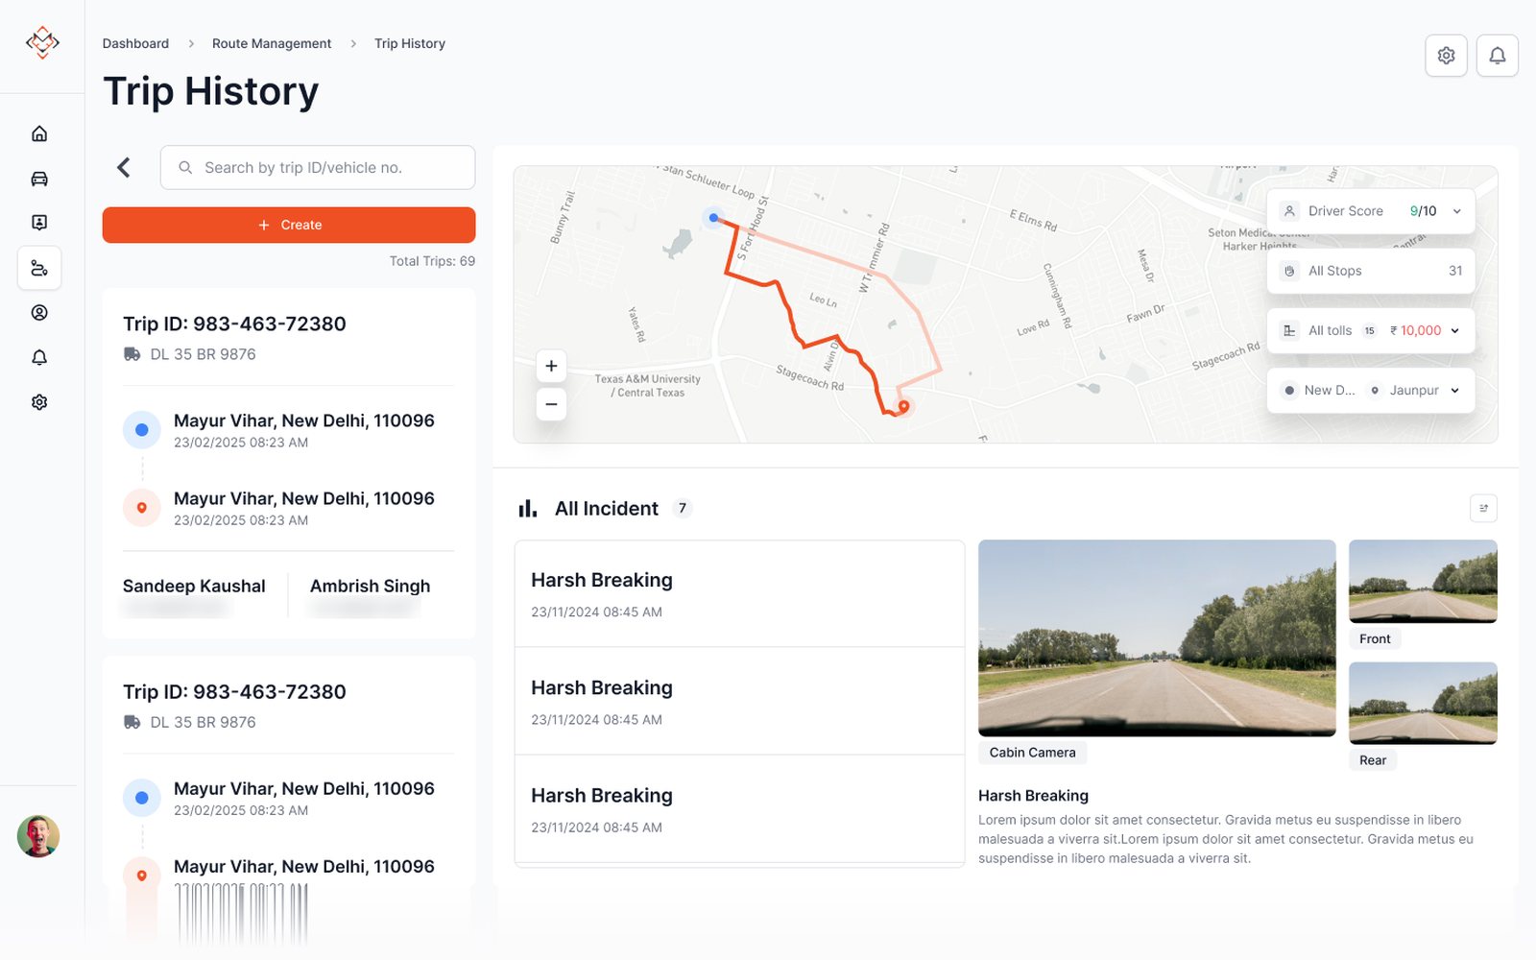The width and height of the screenshot is (1536, 960).
Task: Click the blue start marker on map
Action: pos(713,218)
